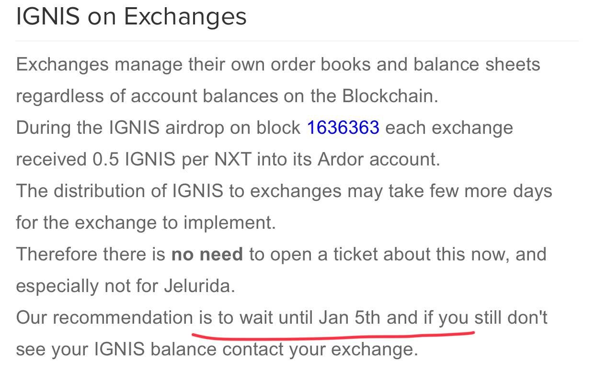Click the bold "no need" text
The width and height of the screenshot is (595, 387).
pos(207,254)
